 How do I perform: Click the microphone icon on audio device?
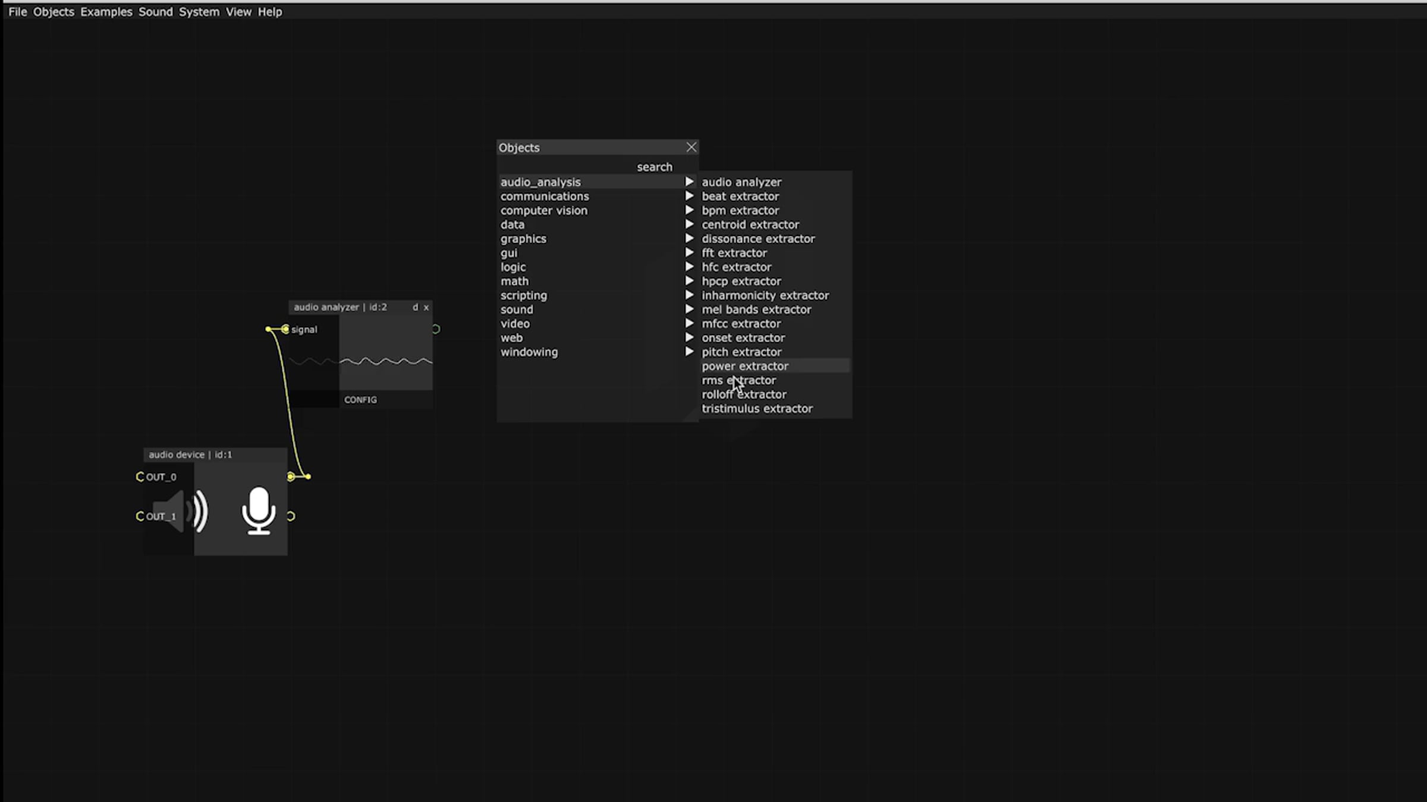(x=259, y=511)
